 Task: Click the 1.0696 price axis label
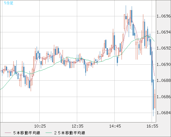pos(164,16)
